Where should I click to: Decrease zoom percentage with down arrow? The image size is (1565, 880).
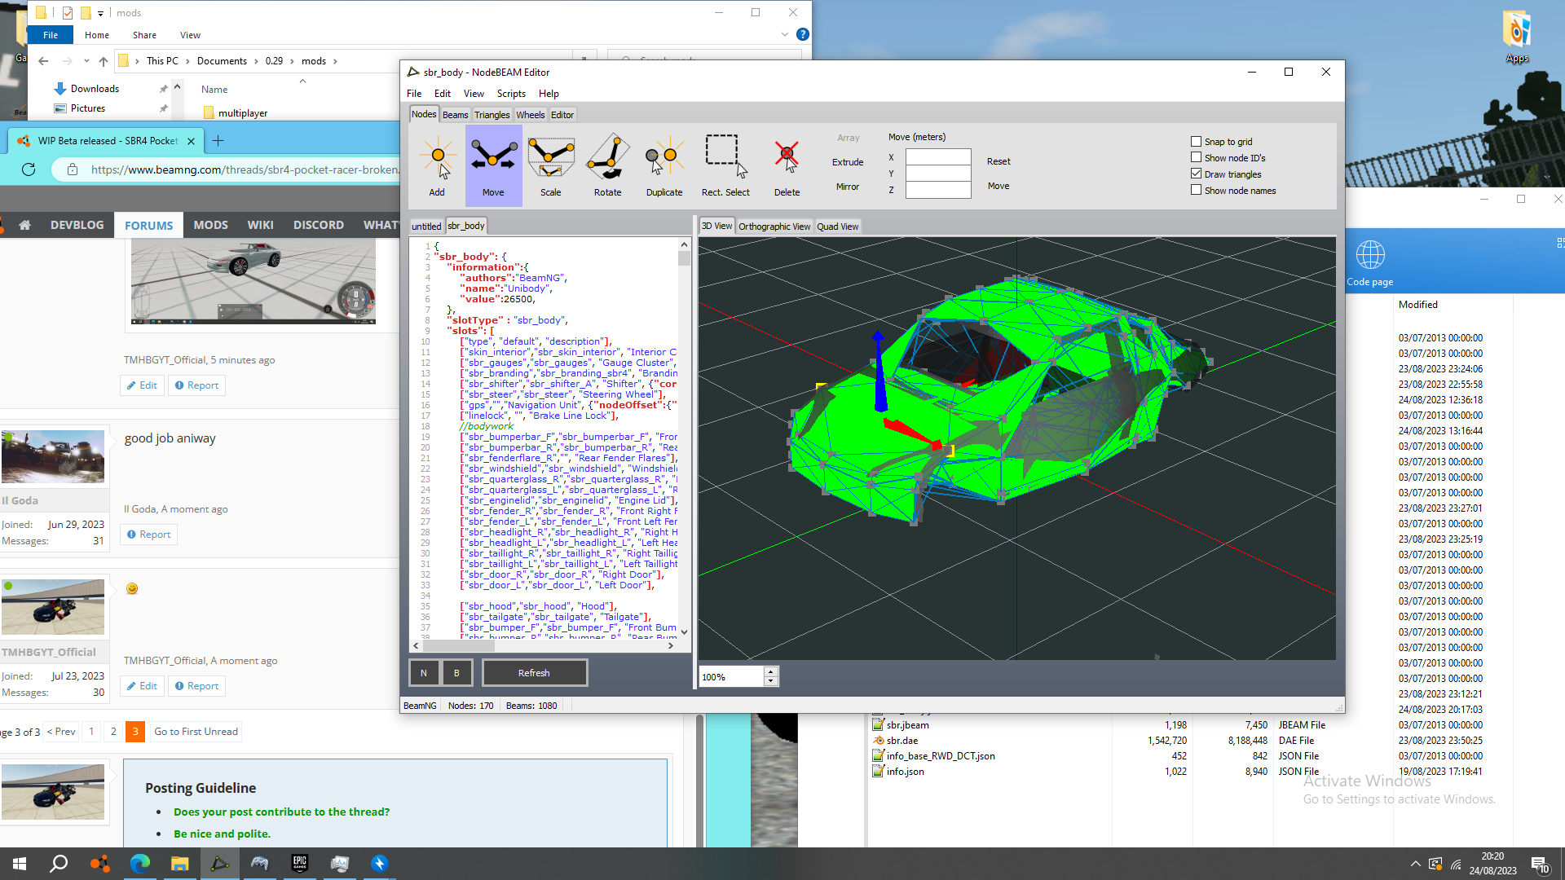click(771, 681)
